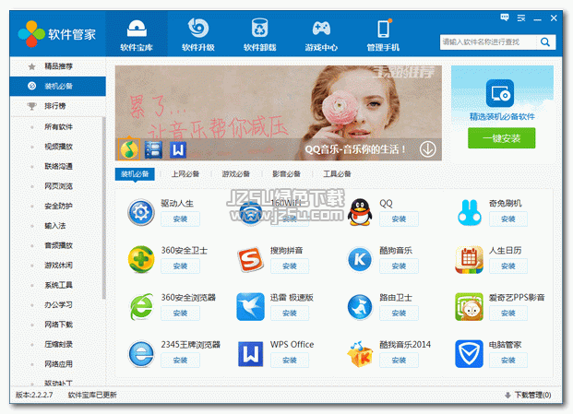Viewport: 573px width, 414px height.
Task: Select 装机必备 in the sidebar
Action: click(x=58, y=86)
